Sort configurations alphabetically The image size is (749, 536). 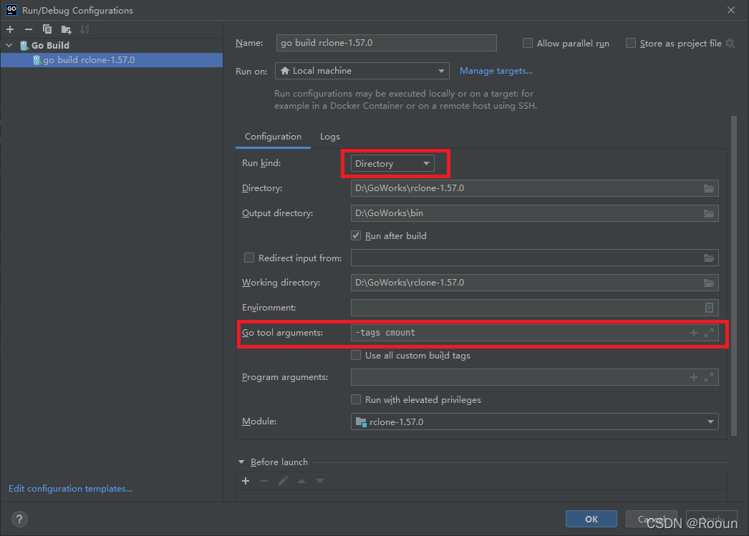[x=84, y=29]
